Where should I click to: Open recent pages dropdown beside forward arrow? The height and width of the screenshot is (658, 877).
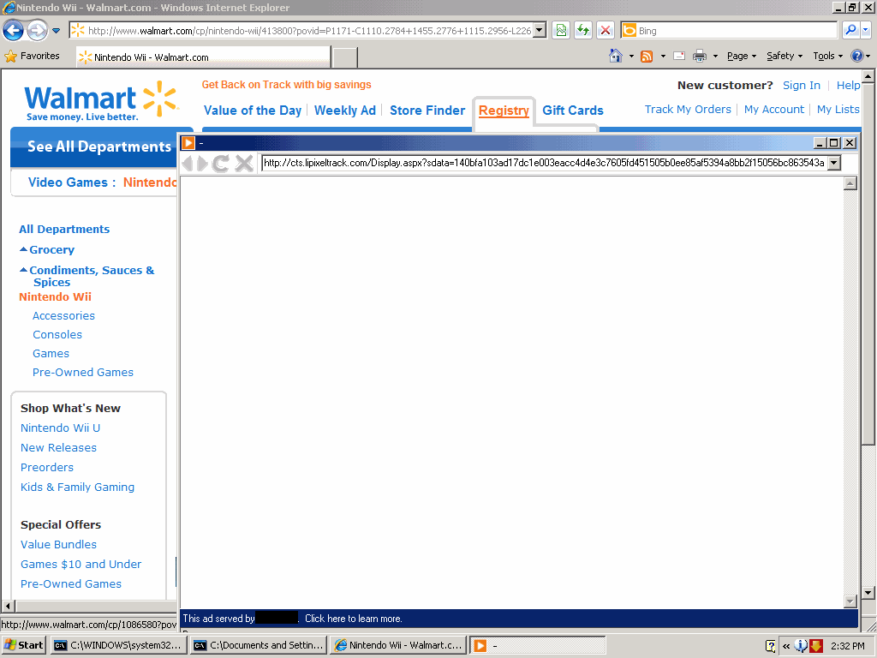56,31
